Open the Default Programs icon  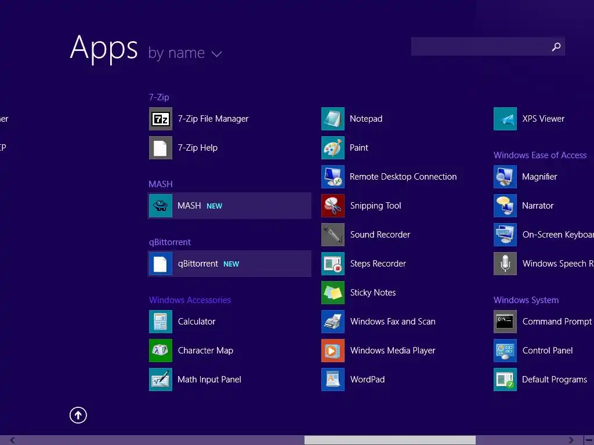[x=505, y=380]
